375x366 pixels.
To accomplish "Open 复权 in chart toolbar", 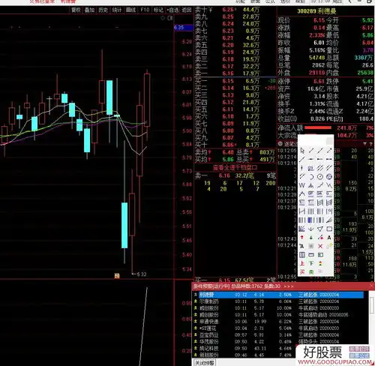I will tap(76, 10).
